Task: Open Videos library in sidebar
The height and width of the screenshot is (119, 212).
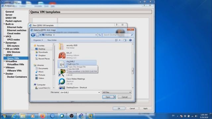Action: [x=41, y=78]
